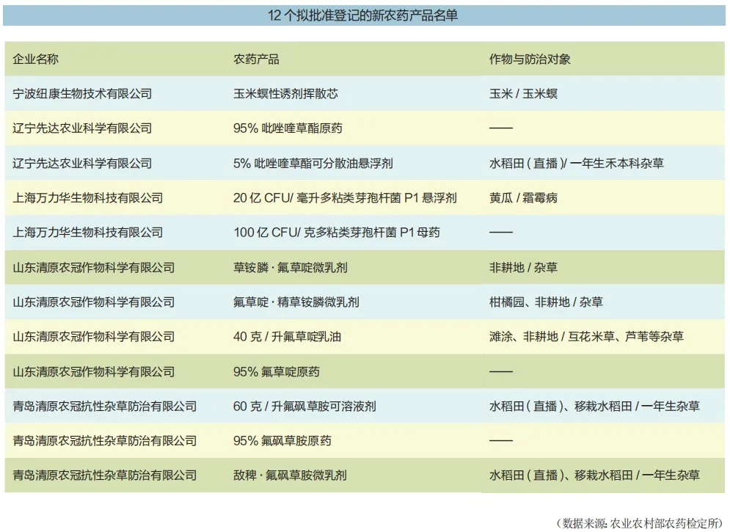
Task: Select the cell '玉米 / 玉米螟'
Action: (523, 93)
